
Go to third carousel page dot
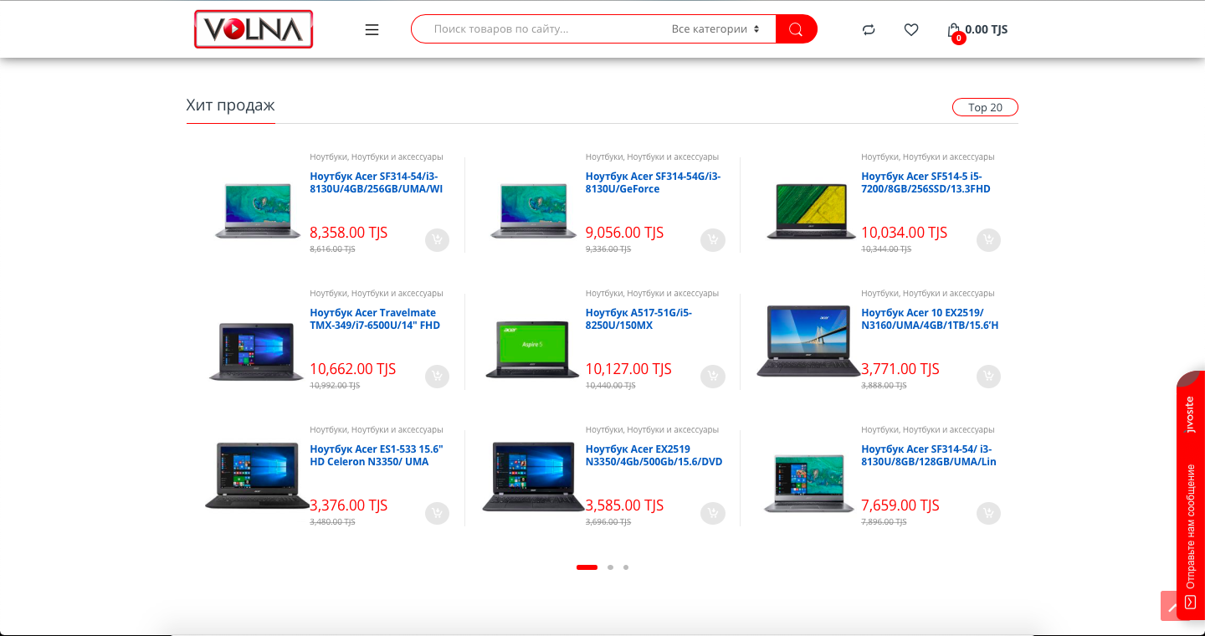click(x=626, y=567)
